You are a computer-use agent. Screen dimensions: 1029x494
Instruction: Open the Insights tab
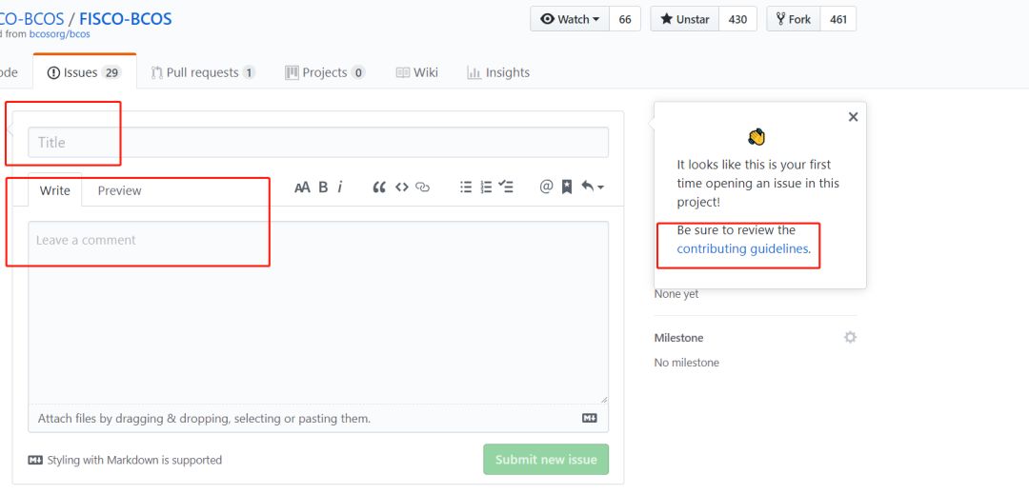coord(498,72)
